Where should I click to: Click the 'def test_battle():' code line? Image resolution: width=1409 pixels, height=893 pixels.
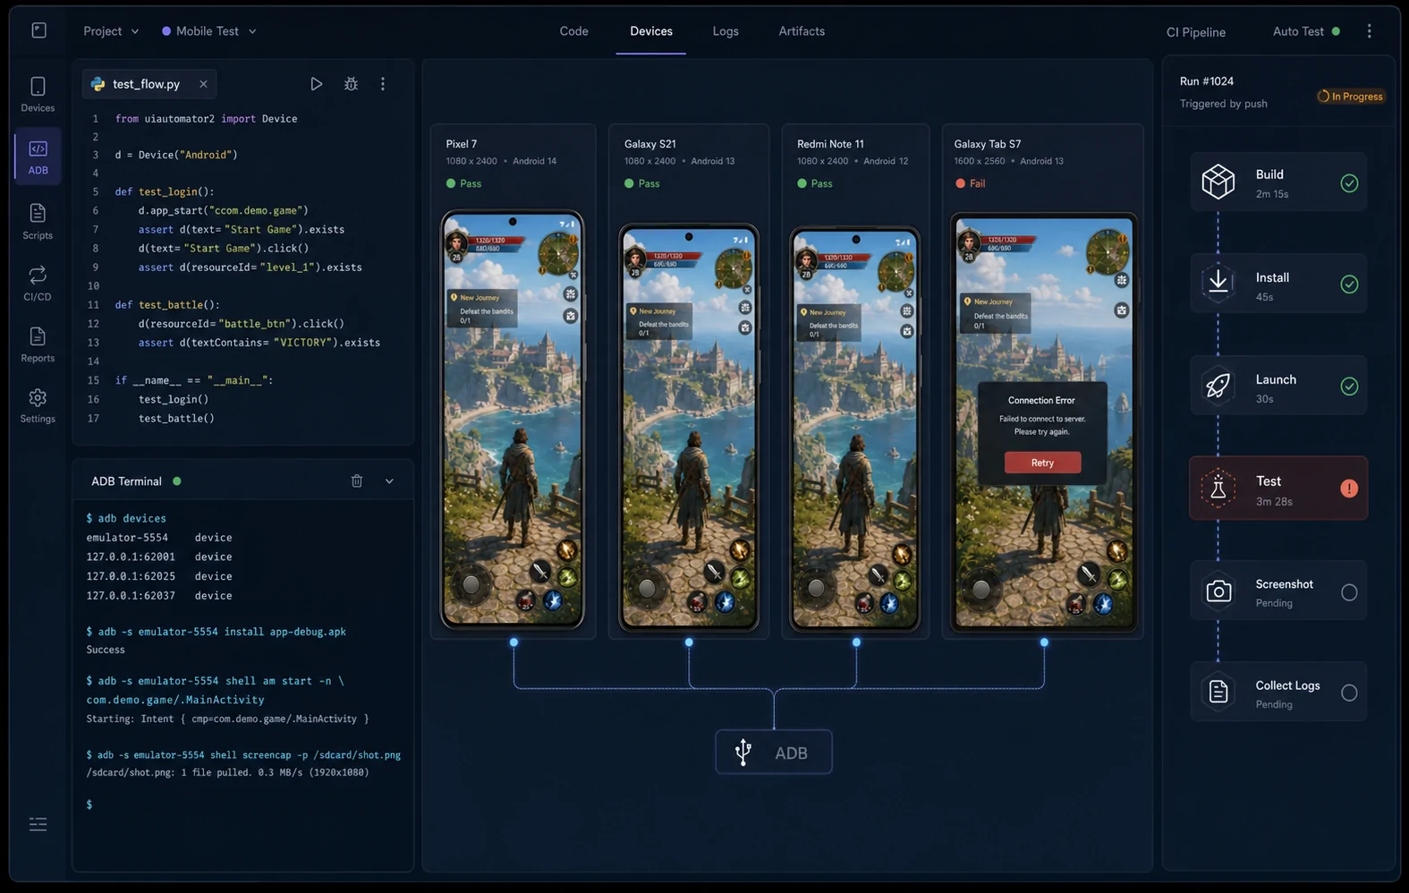pos(167,305)
